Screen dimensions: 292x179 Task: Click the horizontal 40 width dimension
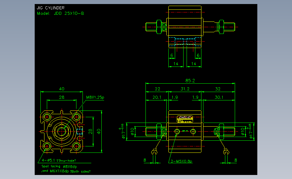62,89
